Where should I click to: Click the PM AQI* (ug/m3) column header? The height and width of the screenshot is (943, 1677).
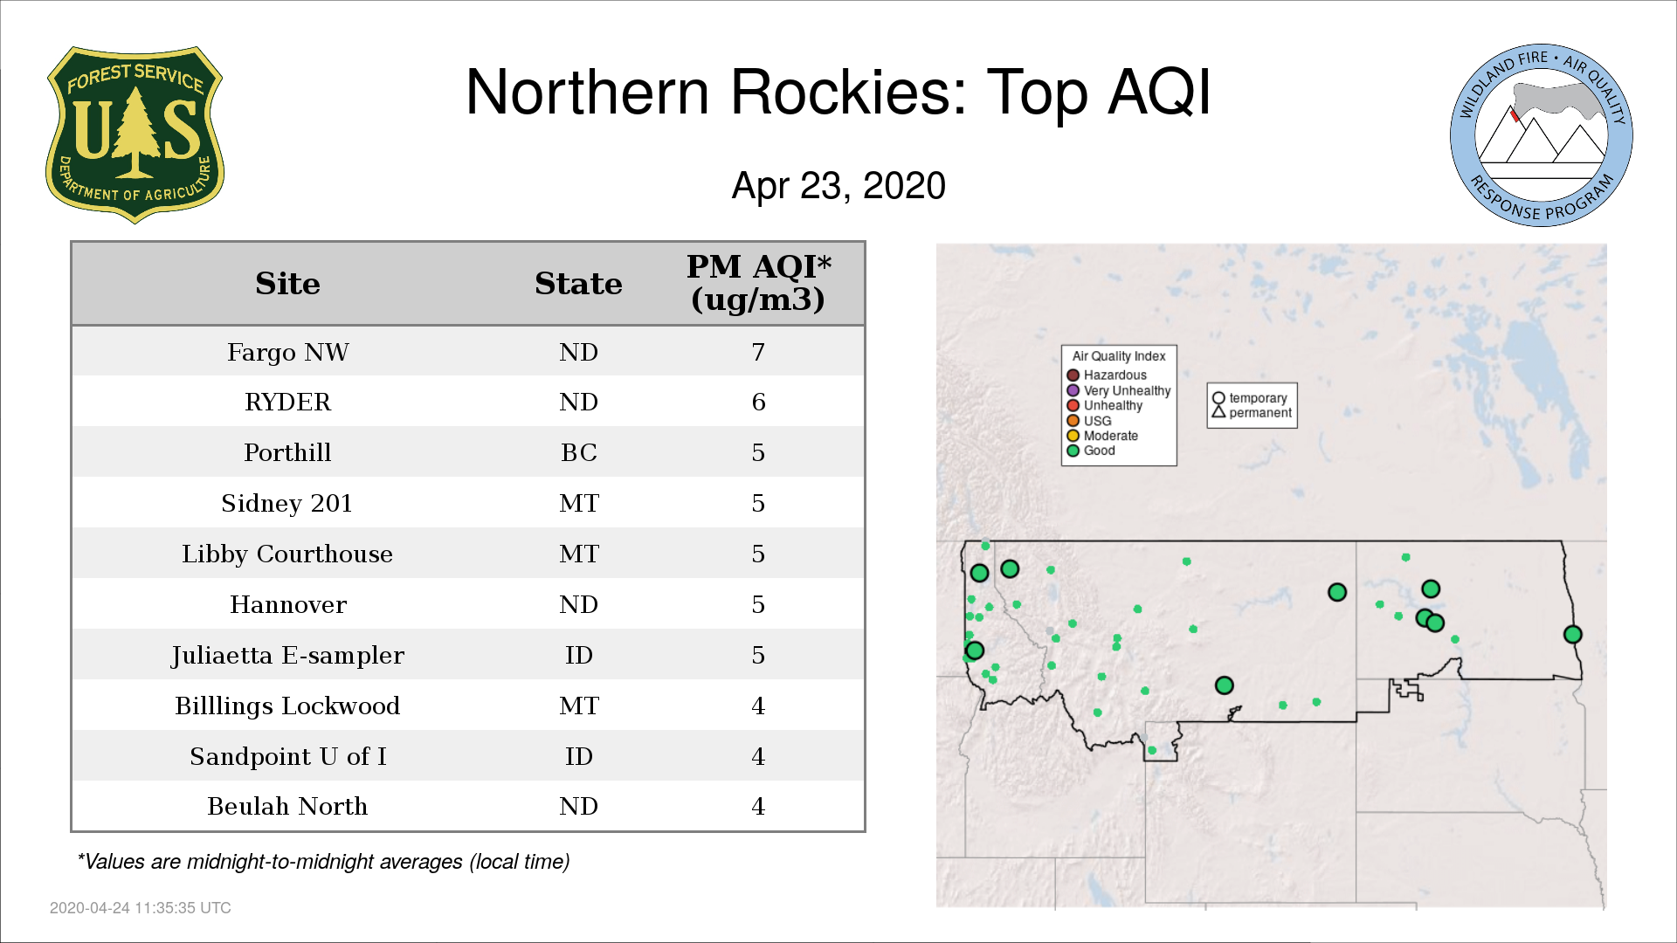[758, 283]
